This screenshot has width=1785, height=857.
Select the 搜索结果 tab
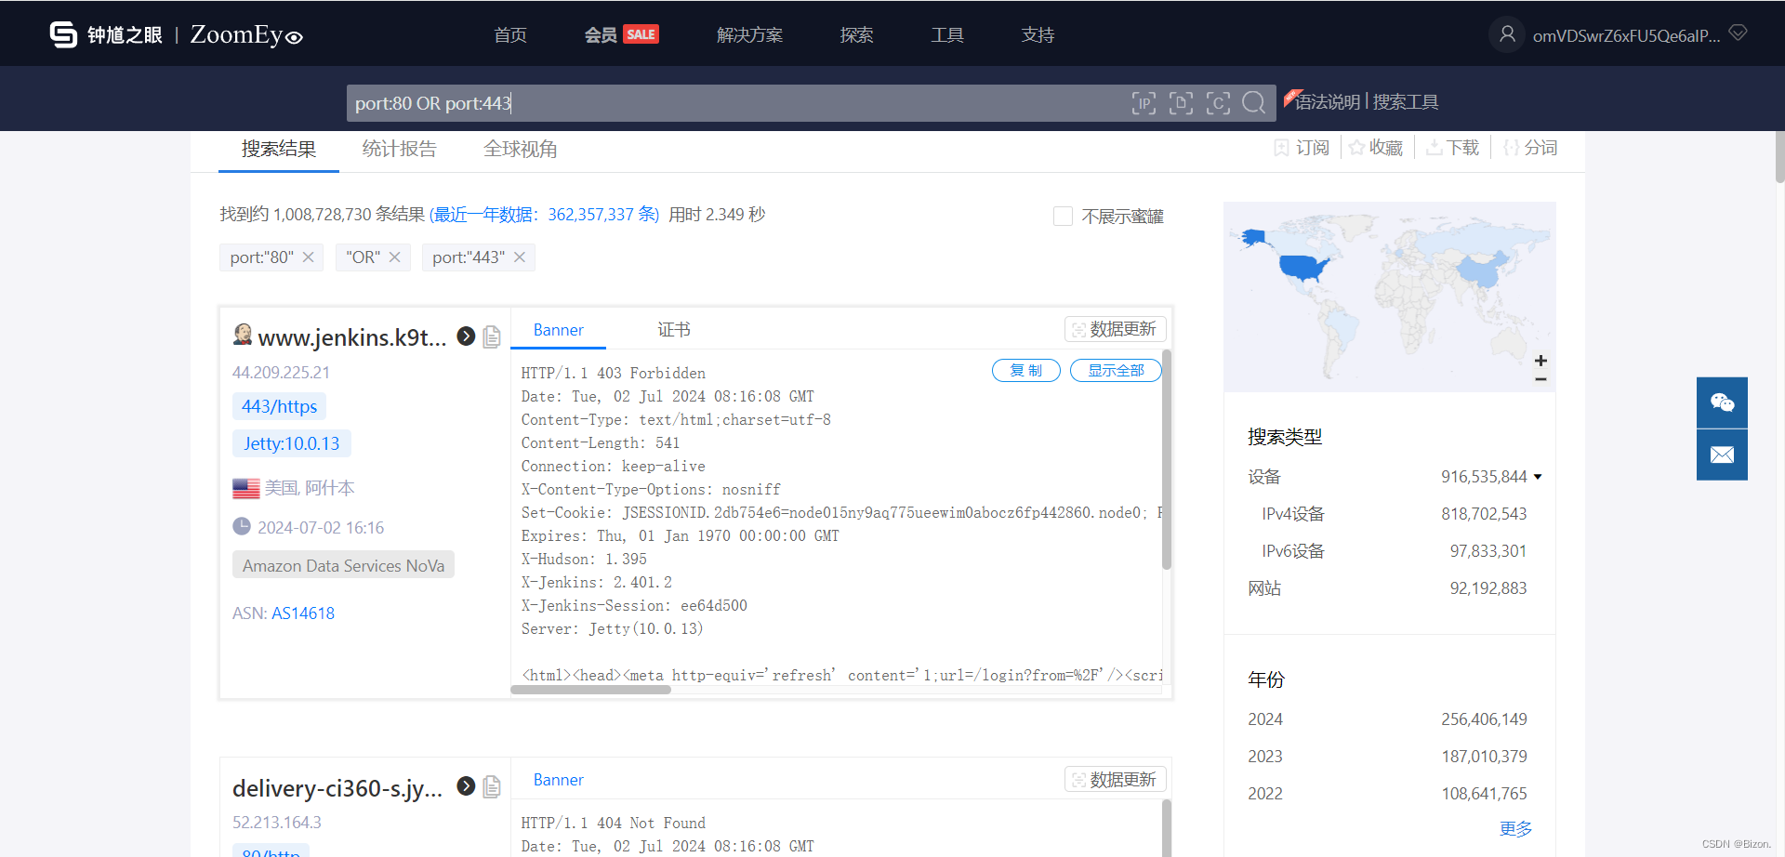click(279, 149)
